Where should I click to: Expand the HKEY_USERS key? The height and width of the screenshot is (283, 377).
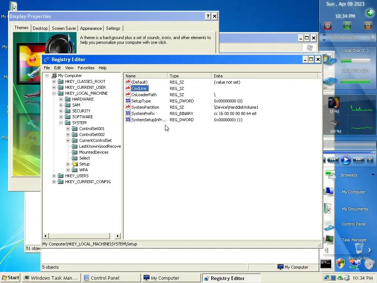click(54, 176)
